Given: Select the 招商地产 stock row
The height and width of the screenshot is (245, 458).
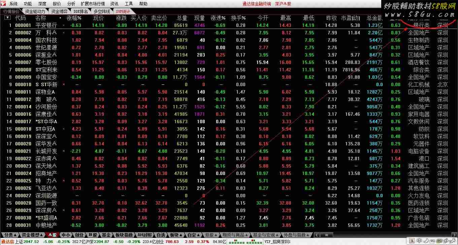Looking at the screenshot, I should point(229,173).
